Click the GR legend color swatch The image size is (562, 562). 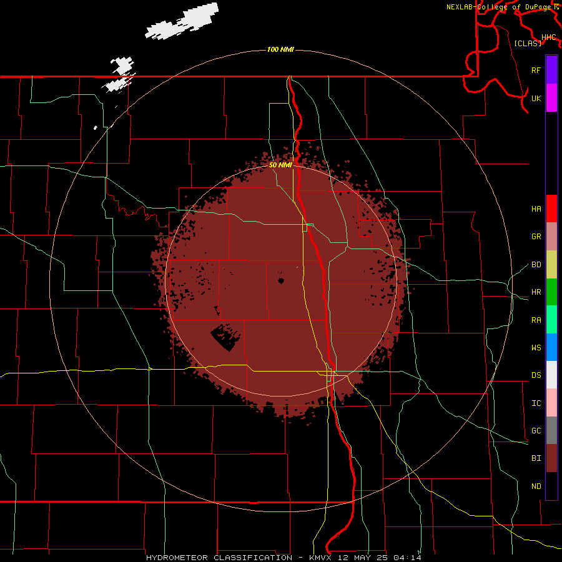point(551,237)
